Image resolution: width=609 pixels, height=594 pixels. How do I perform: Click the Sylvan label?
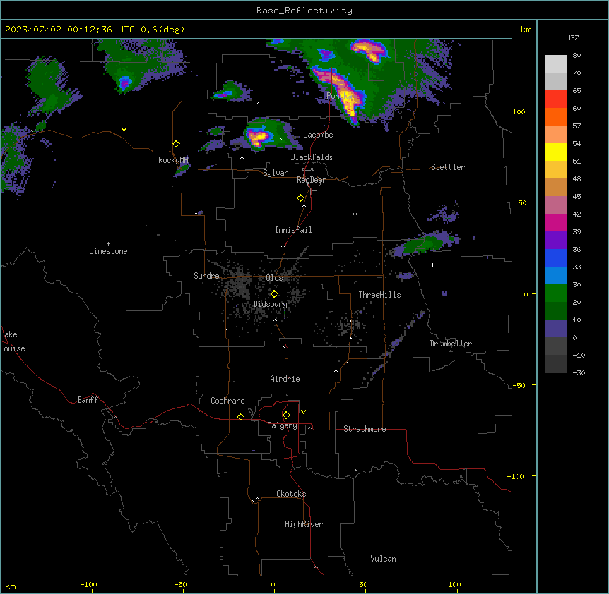[276, 173]
